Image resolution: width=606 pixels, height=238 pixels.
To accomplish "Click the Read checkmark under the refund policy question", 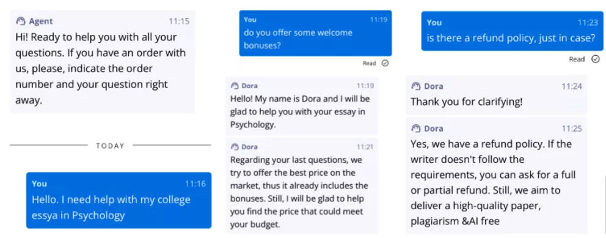I will [x=596, y=59].
